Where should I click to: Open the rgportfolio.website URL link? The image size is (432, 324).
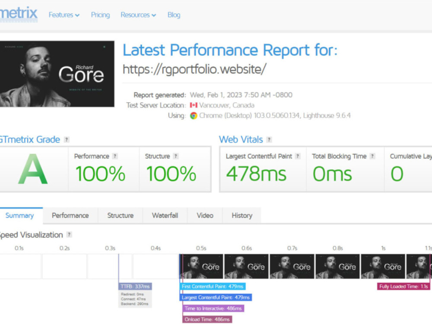point(194,69)
